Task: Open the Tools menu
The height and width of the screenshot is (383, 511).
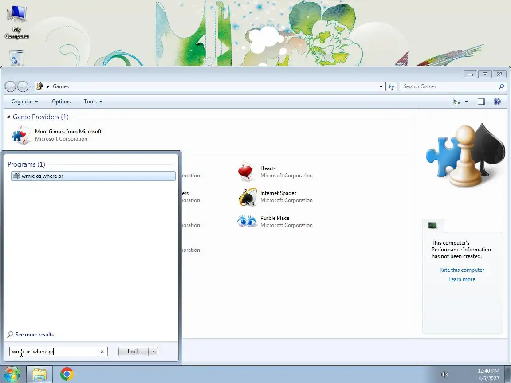Action: click(x=93, y=101)
